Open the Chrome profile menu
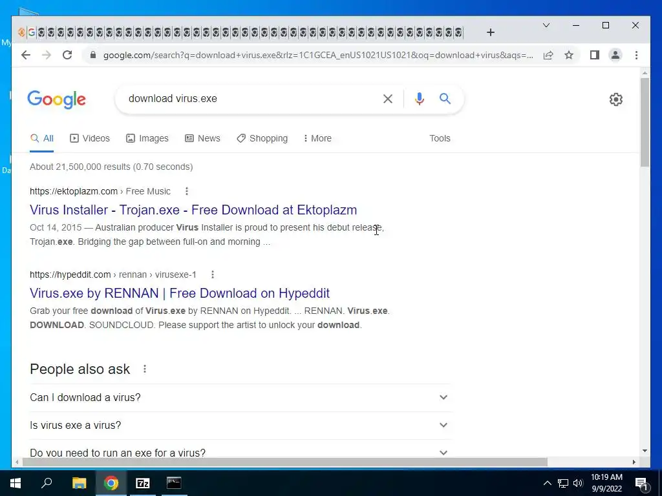Screen dimensions: 662x496 pyautogui.click(x=615, y=55)
